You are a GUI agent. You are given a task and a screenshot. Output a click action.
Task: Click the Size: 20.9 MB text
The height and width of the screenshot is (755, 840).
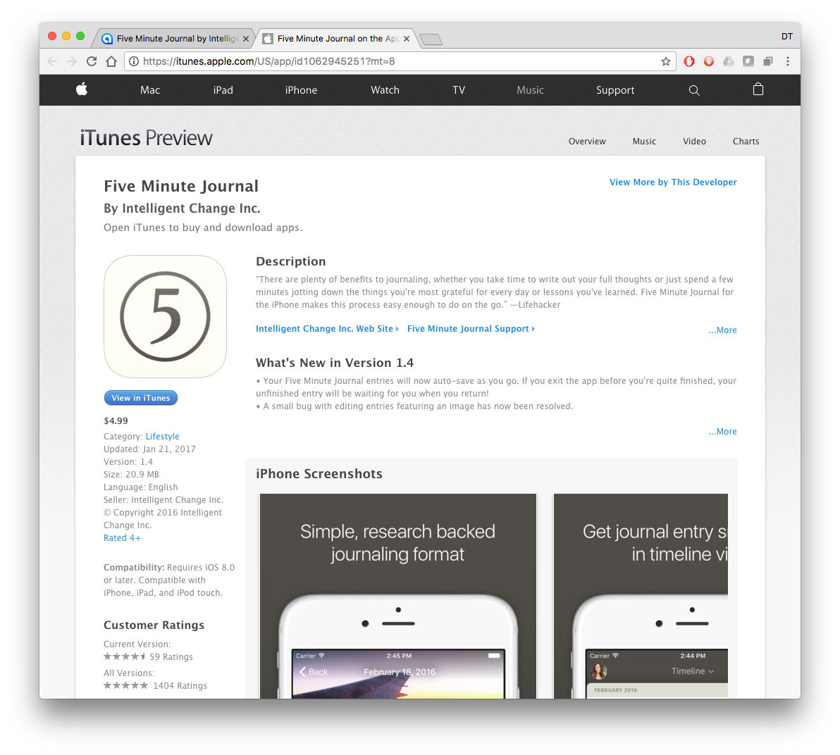click(x=131, y=475)
